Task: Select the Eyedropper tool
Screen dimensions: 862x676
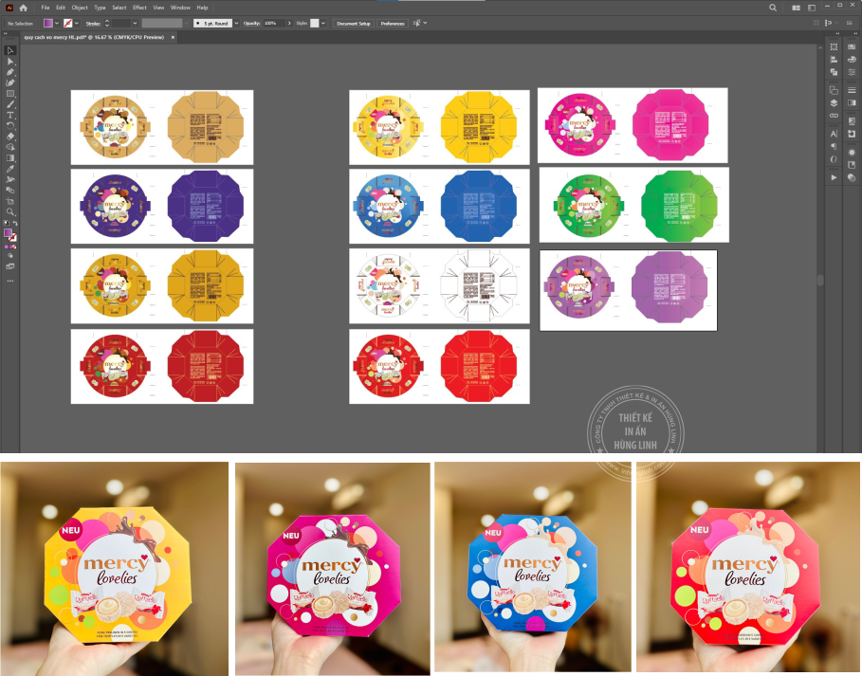Action: (9, 169)
